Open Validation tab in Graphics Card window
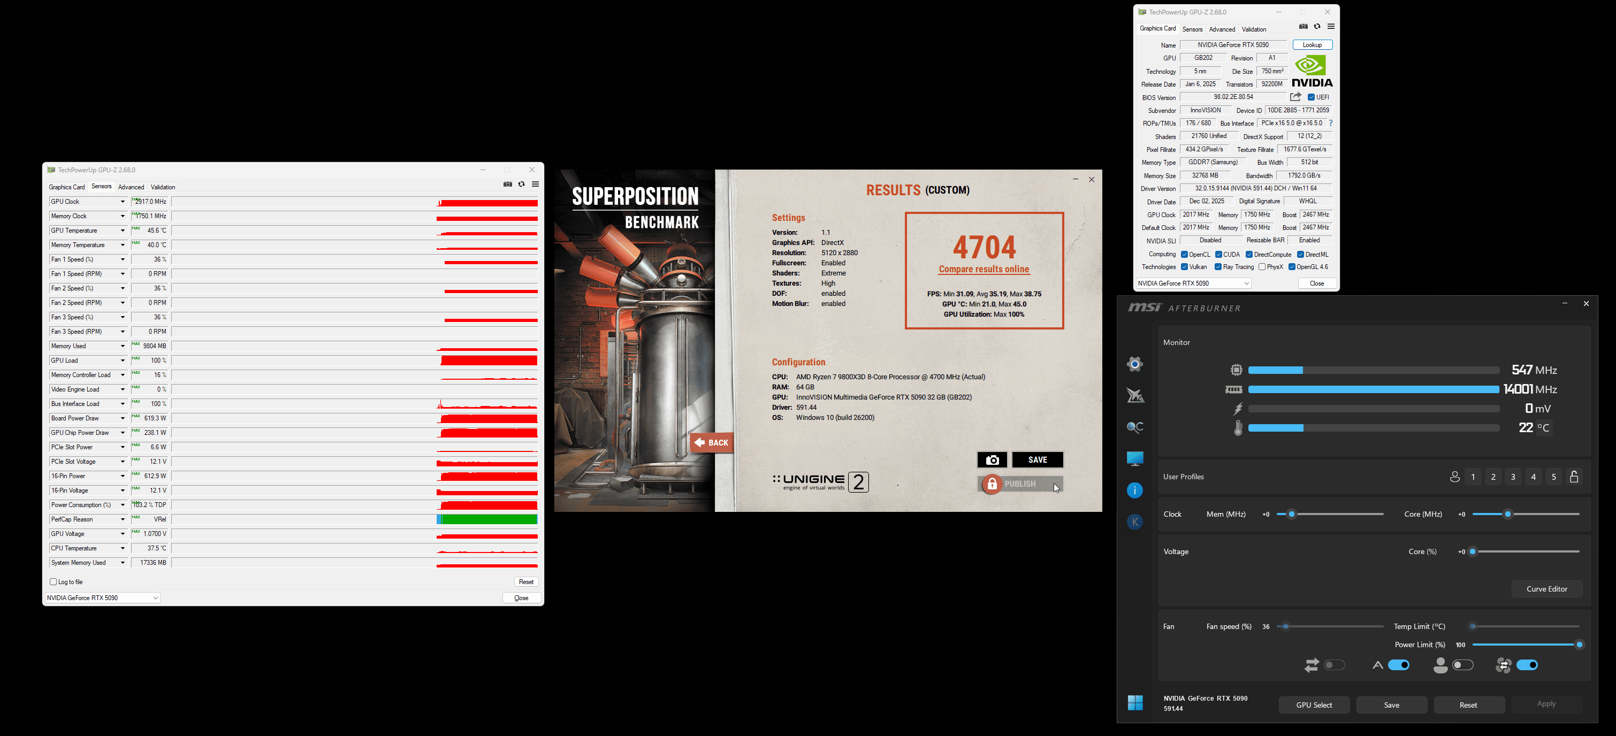This screenshot has height=736, width=1616. pos(1253,29)
